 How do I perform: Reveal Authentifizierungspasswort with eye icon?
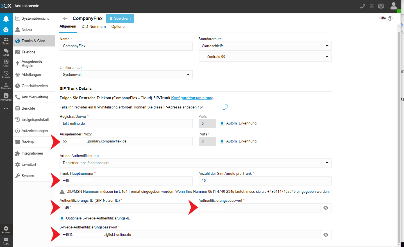click(x=326, y=208)
